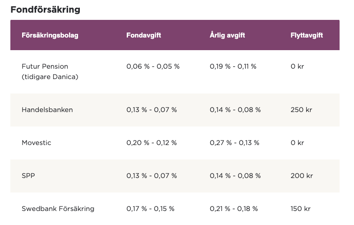Image resolution: width=354 pixels, height=225 pixels.
Task: Select the Försäkringsbolag column header
Action: (x=50, y=35)
